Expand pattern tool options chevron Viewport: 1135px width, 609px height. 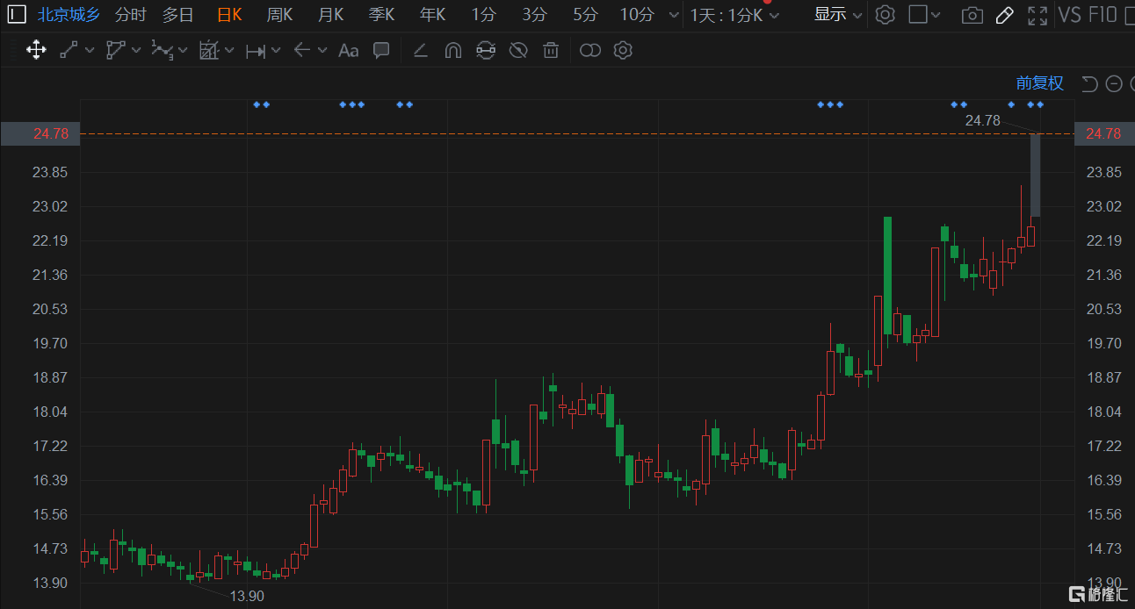[228, 50]
